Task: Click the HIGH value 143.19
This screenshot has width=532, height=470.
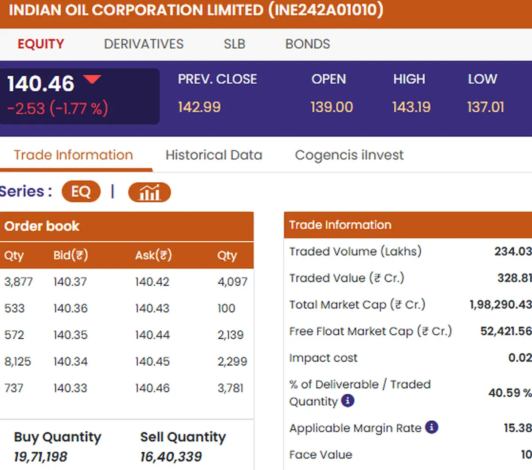Action: 411,107
